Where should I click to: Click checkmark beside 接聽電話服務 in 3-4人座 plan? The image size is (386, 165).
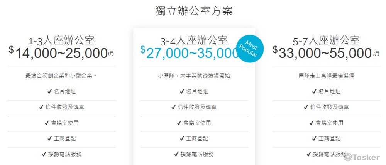tap(176, 154)
